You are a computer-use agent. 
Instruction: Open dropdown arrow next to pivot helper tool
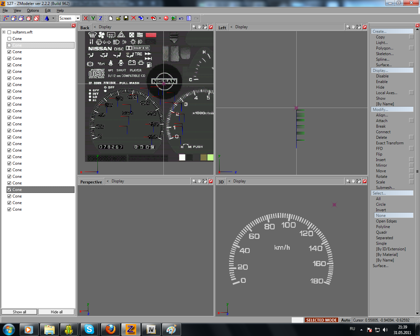pyautogui.click(x=53, y=18)
